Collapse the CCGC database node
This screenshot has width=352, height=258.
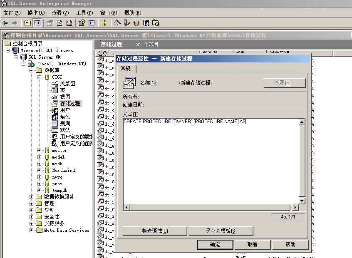pyautogui.click(x=39, y=77)
